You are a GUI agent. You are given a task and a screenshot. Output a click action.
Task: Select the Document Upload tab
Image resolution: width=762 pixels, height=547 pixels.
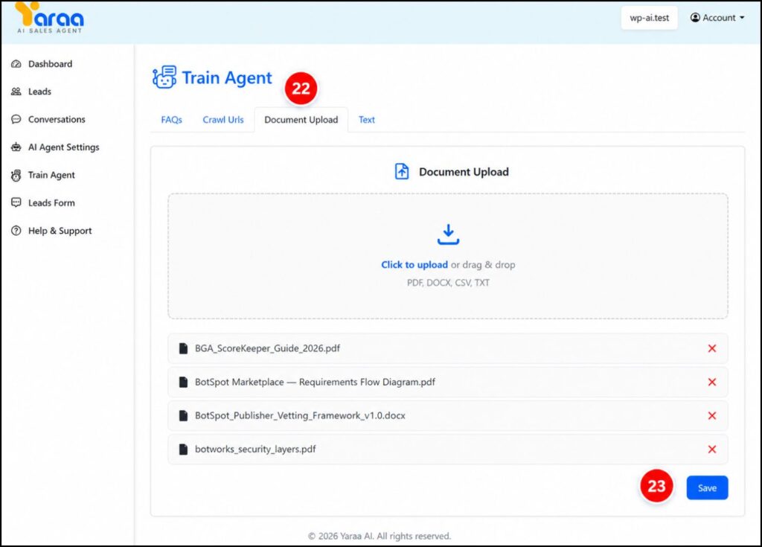[301, 120]
